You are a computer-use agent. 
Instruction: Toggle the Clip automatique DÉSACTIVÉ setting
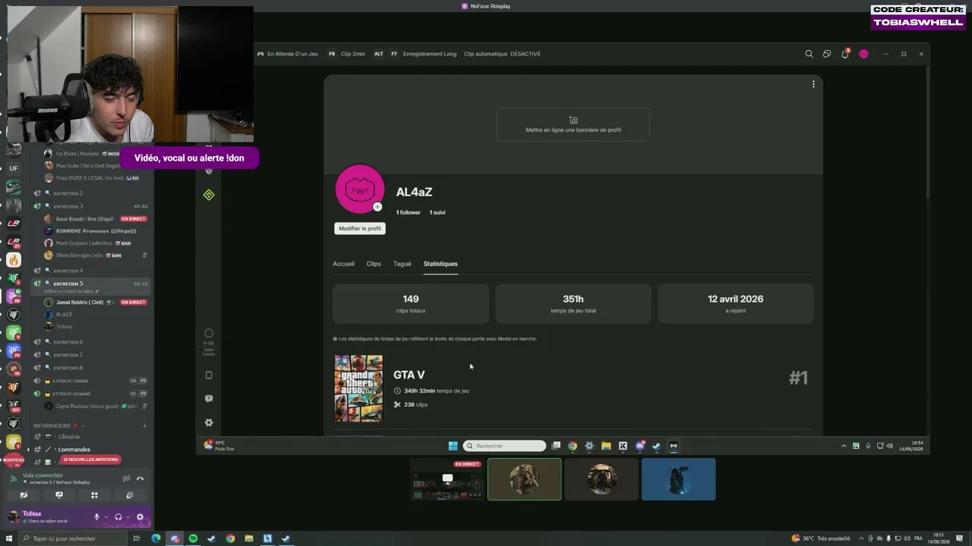(x=502, y=54)
